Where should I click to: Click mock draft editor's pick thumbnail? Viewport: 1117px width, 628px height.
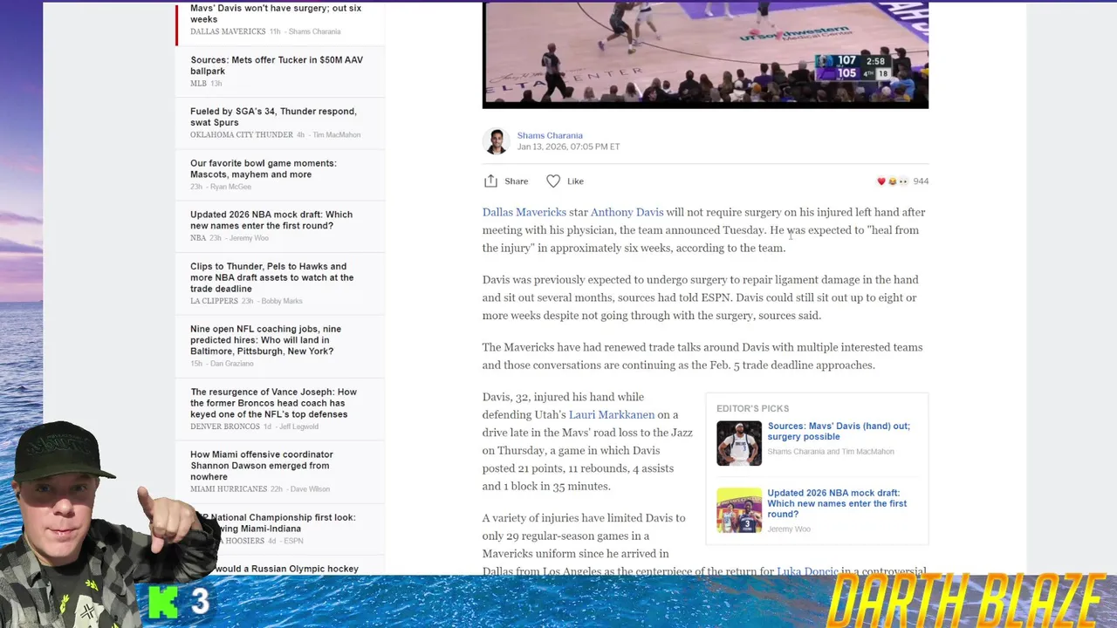click(x=739, y=509)
